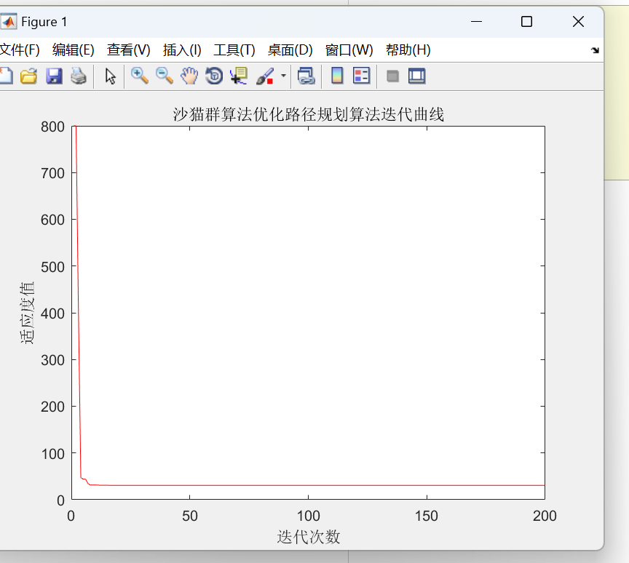The image size is (629, 563).
Task: Click the dock figure arrow in the menu bar
Action: pos(595,50)
